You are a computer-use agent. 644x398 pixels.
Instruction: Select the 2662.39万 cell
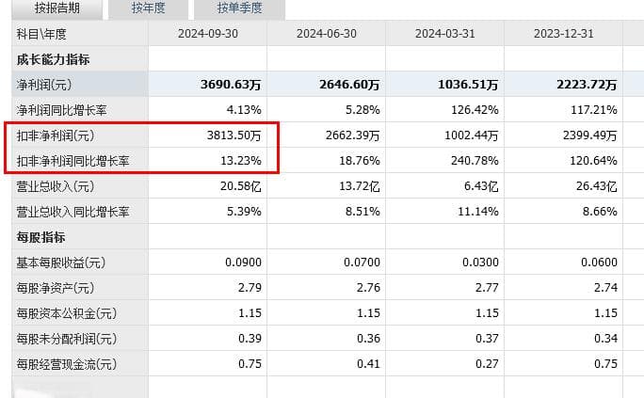(x=353, y=135)
